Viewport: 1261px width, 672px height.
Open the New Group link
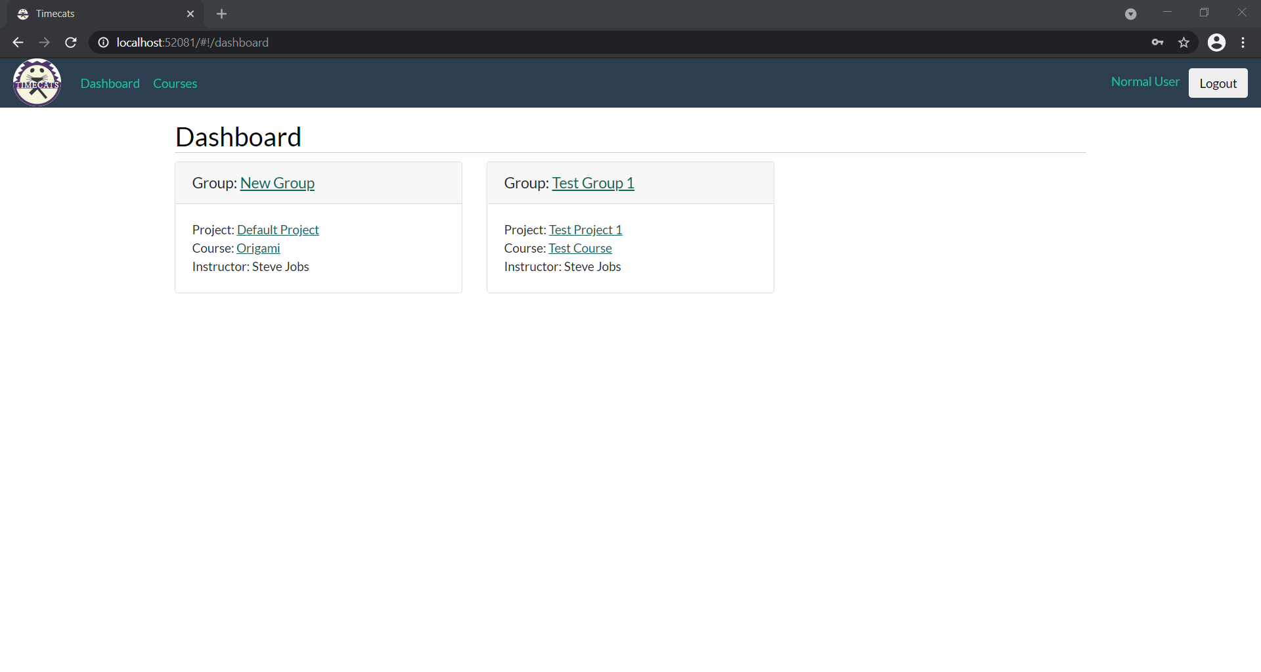277,183
